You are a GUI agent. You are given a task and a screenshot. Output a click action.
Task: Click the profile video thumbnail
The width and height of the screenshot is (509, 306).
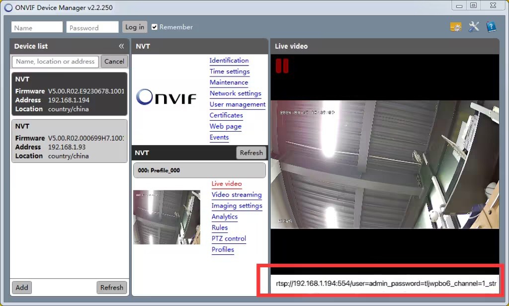click(x=167, y=217)
